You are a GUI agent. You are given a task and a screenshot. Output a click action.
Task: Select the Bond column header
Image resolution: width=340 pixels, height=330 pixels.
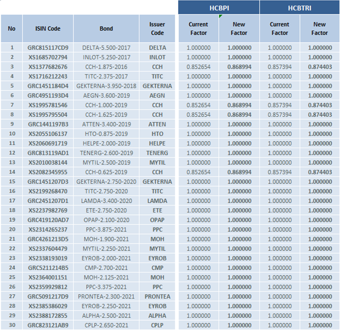pos(106,29)
